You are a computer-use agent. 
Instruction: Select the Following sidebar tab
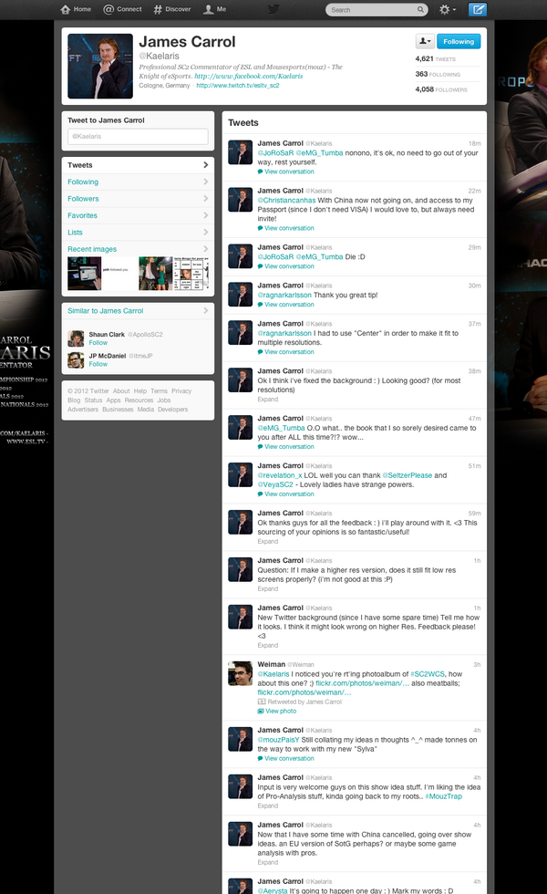coord(138,182)
